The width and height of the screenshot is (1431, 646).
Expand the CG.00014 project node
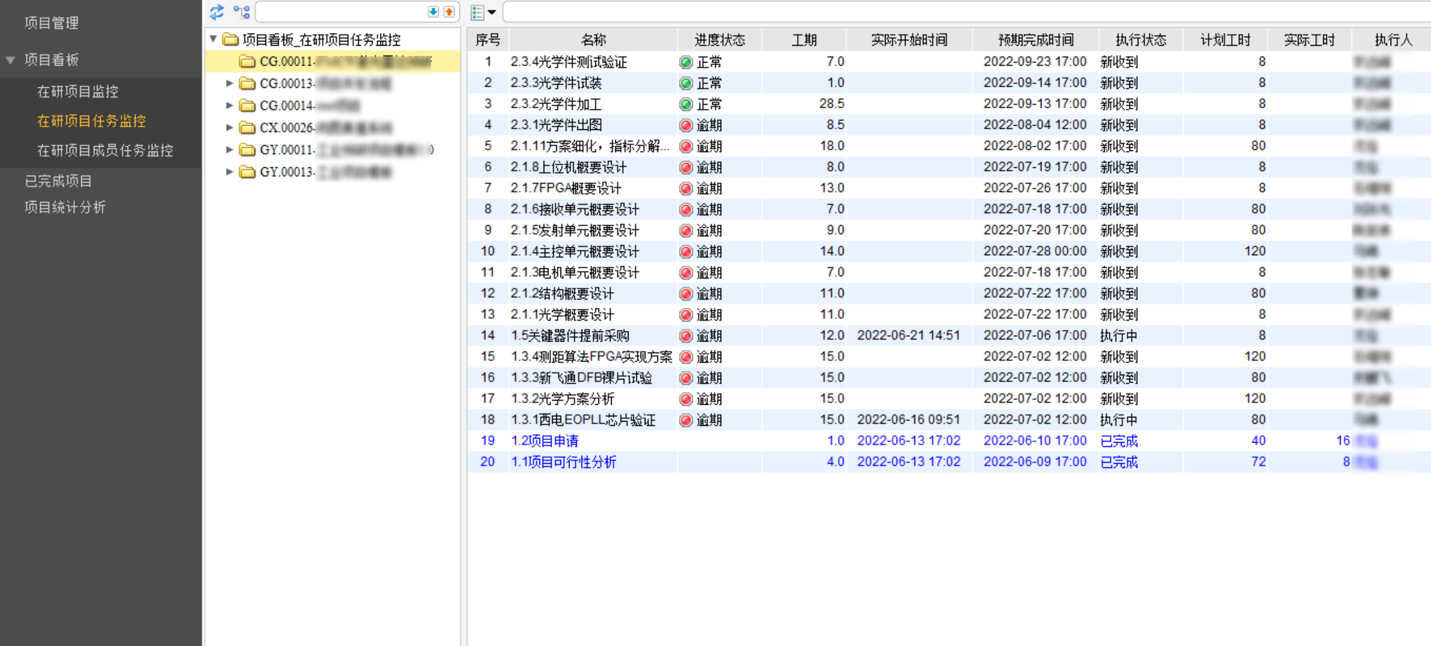229,105
